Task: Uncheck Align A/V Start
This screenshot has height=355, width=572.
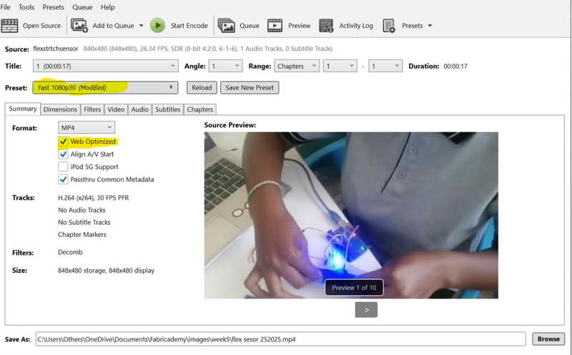Action: pyautogui.click(x=64, y=154)
